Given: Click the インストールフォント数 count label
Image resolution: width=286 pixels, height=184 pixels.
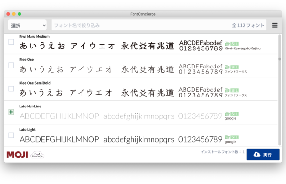Looking at the screenshot, I should 223,152.
